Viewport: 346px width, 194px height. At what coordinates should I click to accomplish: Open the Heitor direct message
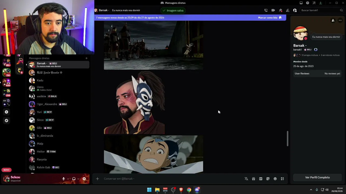point(59,151)
